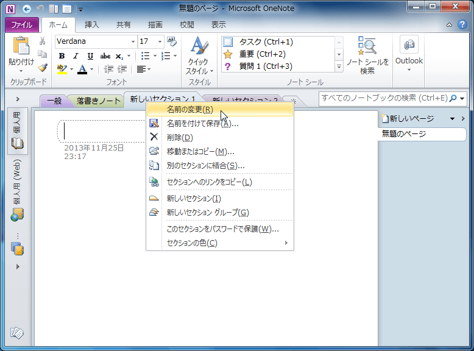Click the Copy icon in clipboard group
474x351 pixels.
click(42, 54)
